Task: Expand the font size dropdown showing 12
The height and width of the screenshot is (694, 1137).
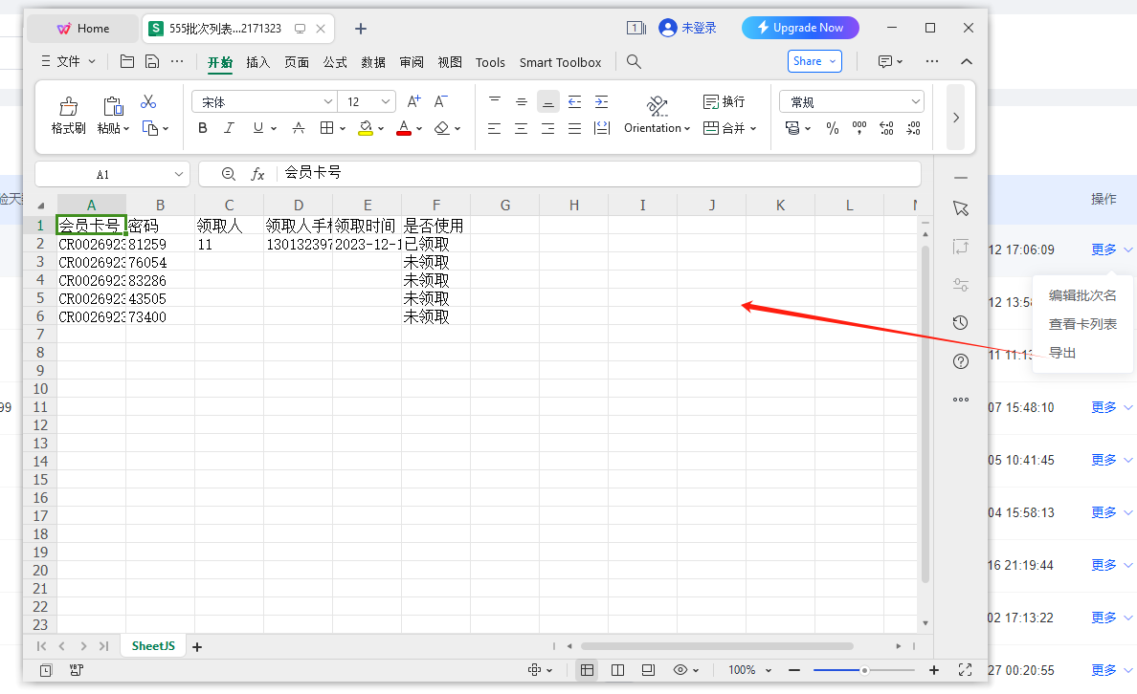Action: [368, 102]
